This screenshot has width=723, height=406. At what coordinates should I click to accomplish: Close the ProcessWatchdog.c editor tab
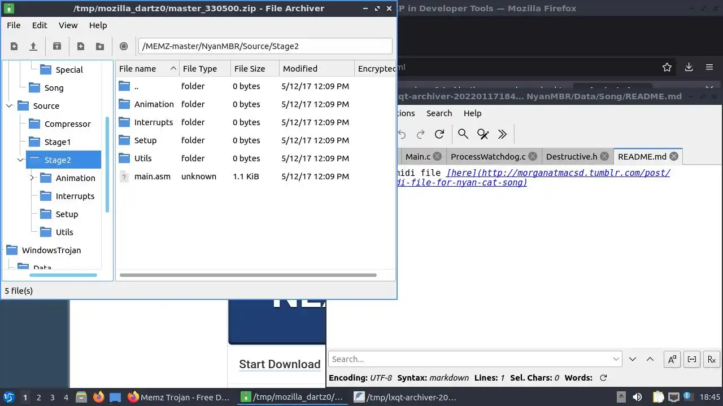coord(533,157)
